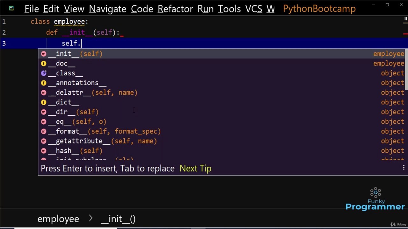The height and width of the screenshot is (229, 408).
Task: Click the employee breadcrumb
Action: click(x=58, y=219)
